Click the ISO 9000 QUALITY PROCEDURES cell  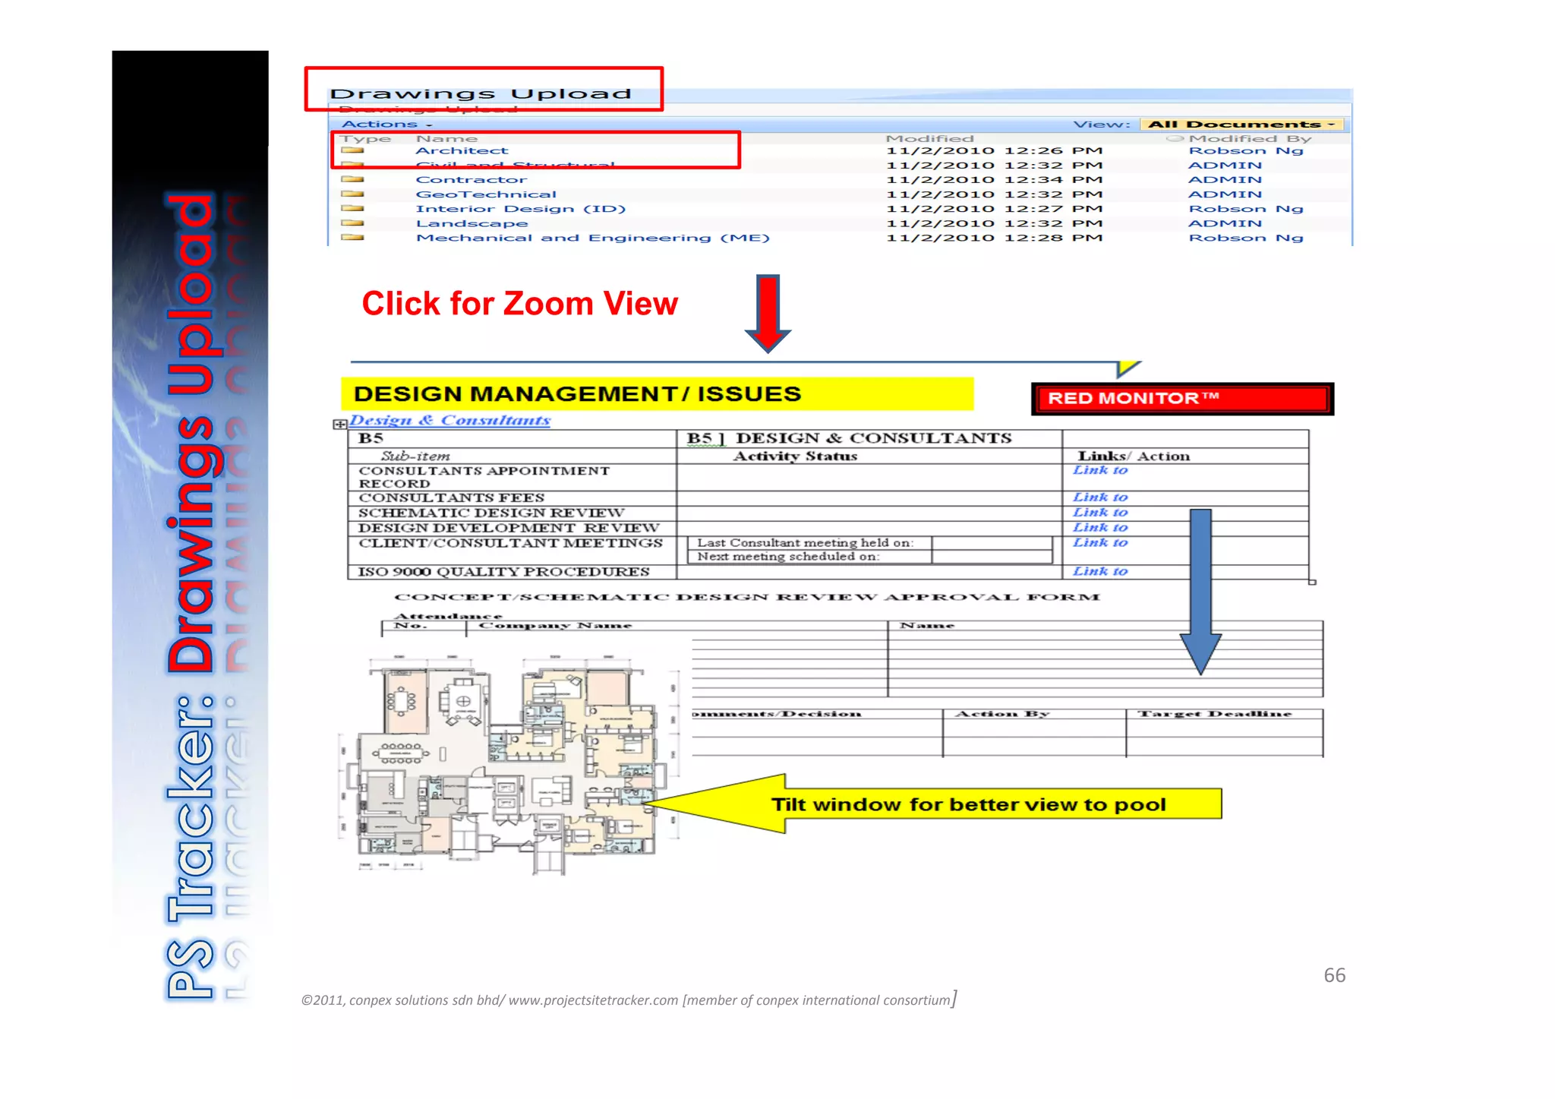tap(513, 572)
